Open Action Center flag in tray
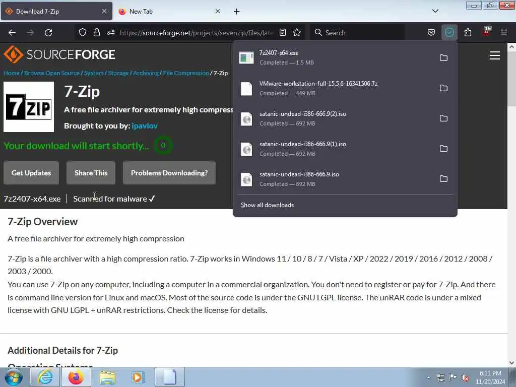Screen dimensions: 516x387 point(453,377)
